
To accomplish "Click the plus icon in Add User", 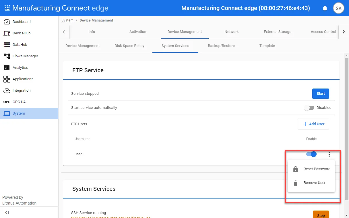I will 306,124.
